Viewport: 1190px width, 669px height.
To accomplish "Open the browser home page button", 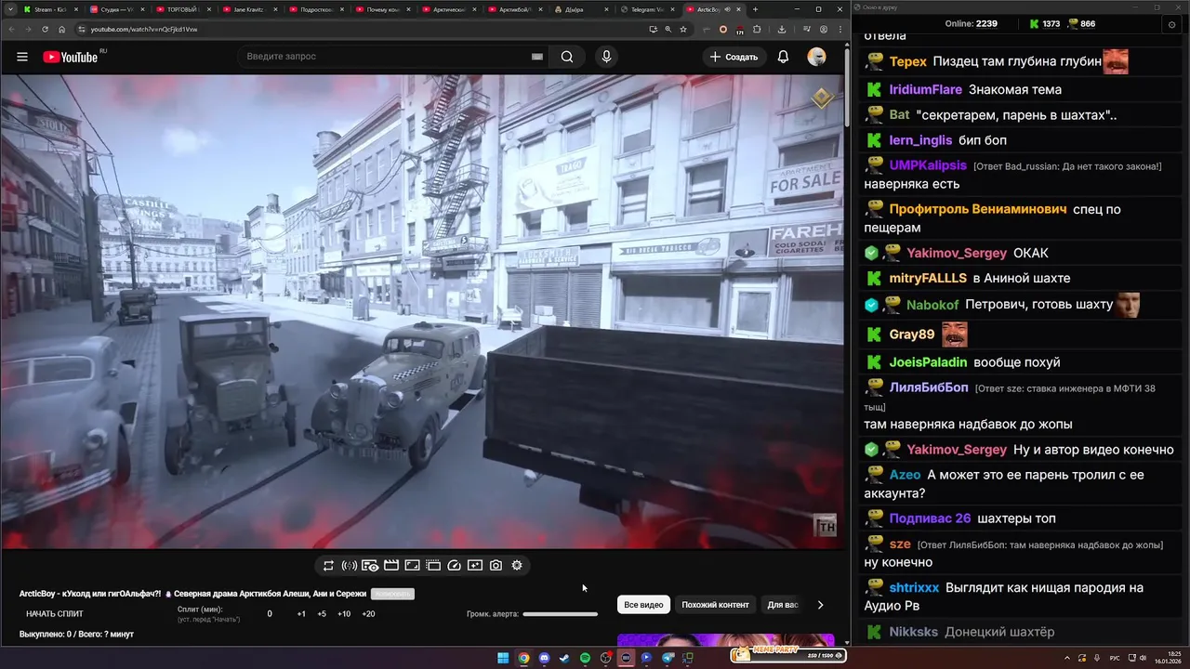I will 61,29.
